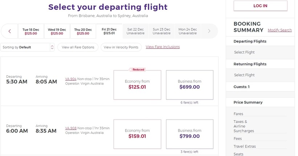Click the Mon 24 Dec unavailable date
This screenshot has width=298, height=156.
point(188,31)
